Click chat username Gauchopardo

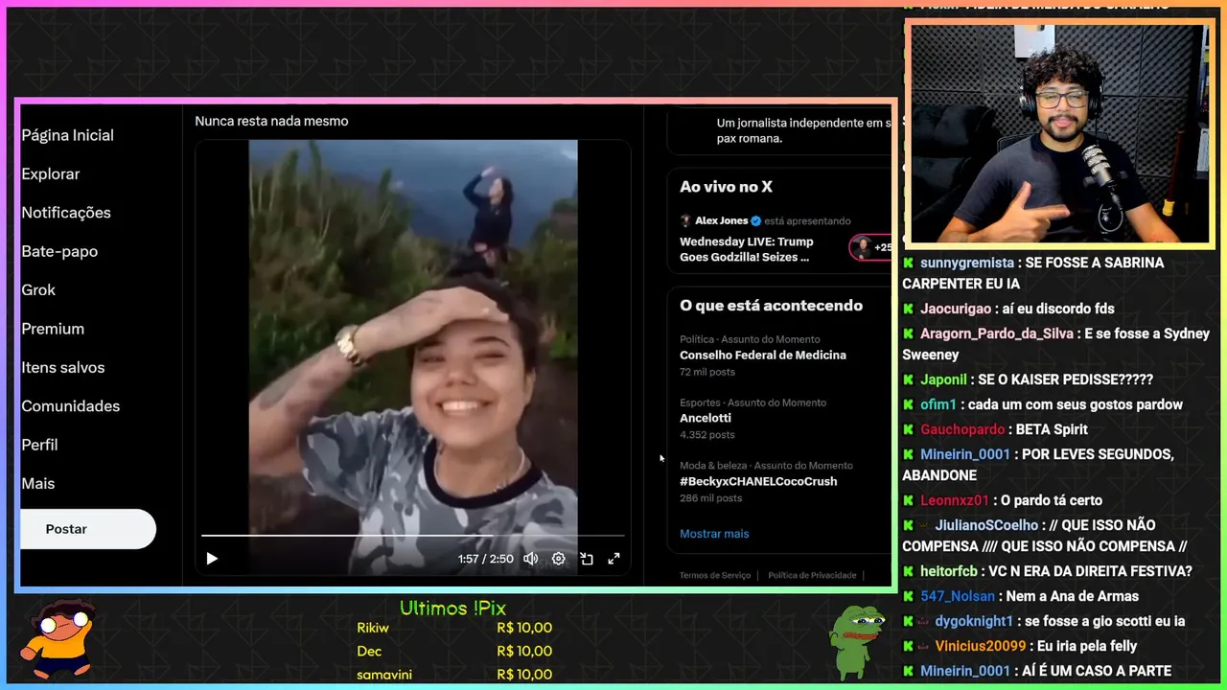pyautogui.click(x=962, y=429)
